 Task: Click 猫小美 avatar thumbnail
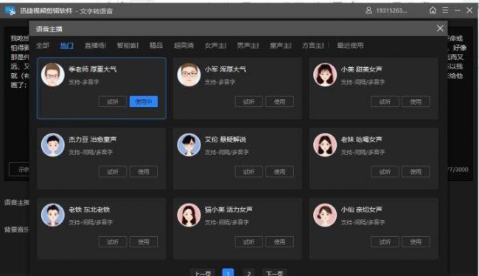tap(189, 215)
